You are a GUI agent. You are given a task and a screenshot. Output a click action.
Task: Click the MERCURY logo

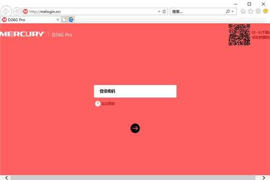(22, 34)
